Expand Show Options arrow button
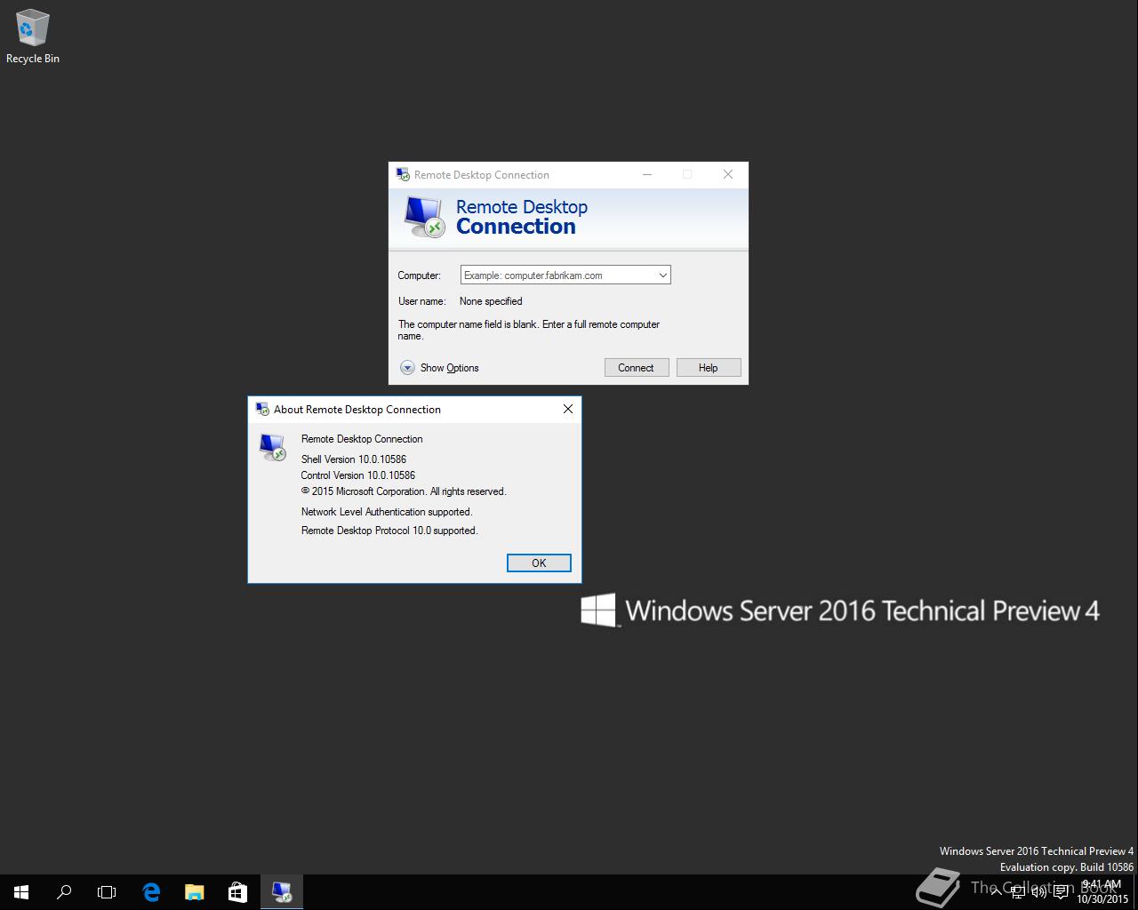Image resolution: width=1138 pixels, height=910 pixels. click(407, 368)
